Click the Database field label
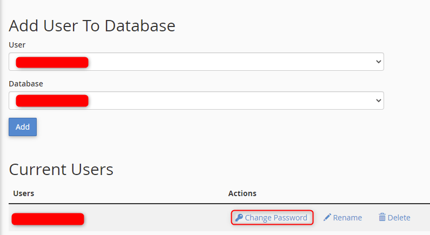The image size is (430, 235). click(x=26, y=84)
